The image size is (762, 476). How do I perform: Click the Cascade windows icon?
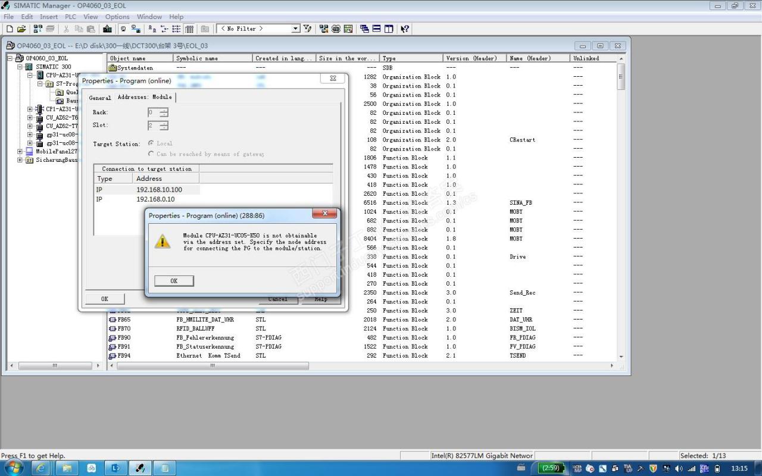pyautogui.click(x=364, y=29)
